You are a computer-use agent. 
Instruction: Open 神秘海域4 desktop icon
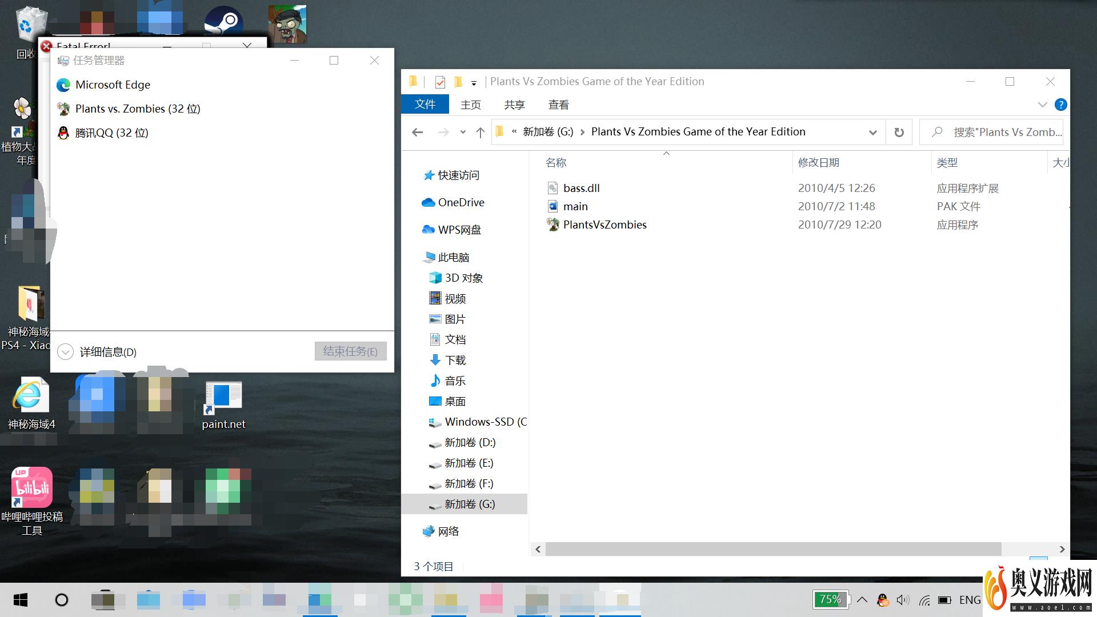pyautogui.click(x=30, y=403)
